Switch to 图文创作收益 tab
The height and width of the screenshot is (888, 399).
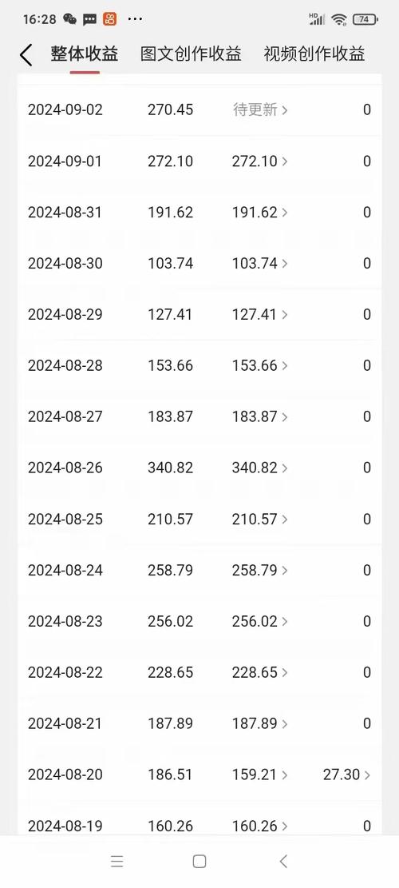coord(191,54)
